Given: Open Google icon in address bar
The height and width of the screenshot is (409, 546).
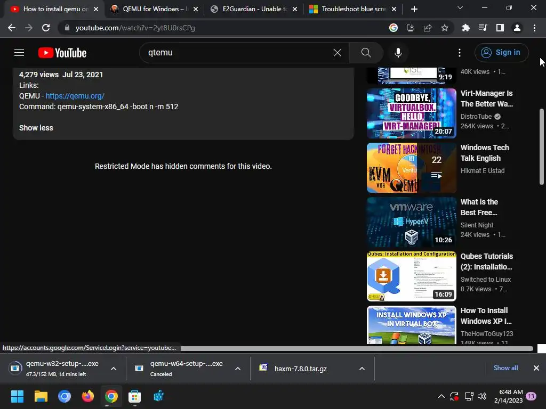Looking at the screenshot, I should tap(394, 28).
